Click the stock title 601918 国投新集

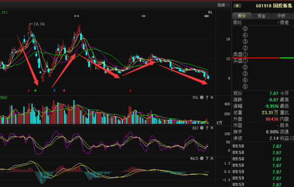coord(274,6)
